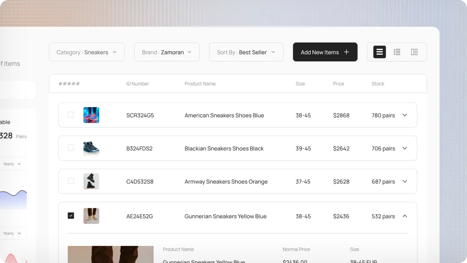The image size is (467, 263).
Task: Expand the Blackian Sneakers row details chevron
Action: coord(404,148)
